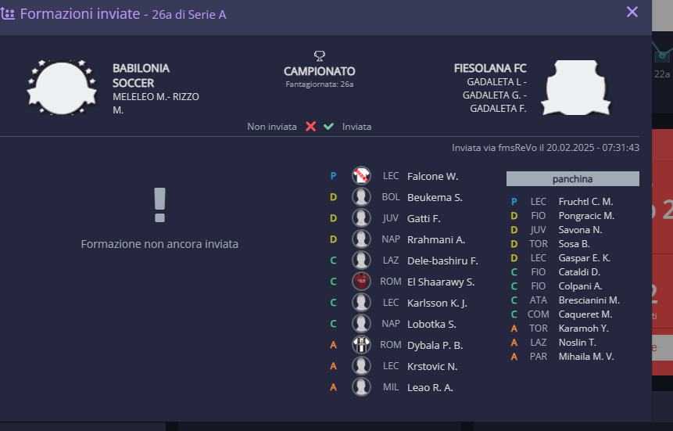Select Dybala P. B.'s striped avatar
Screen dimensions: 673x431
(361, 345)
